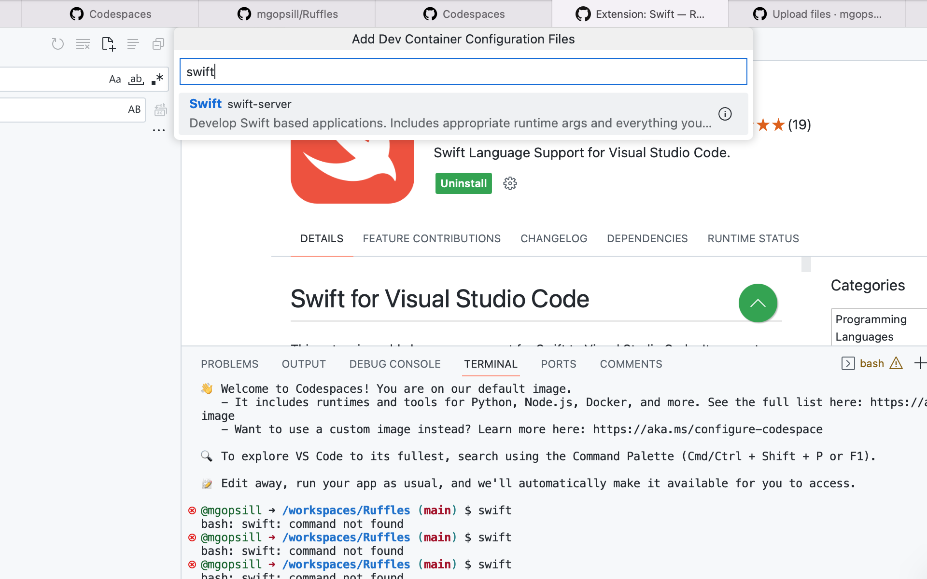Open DEBUG CONSOLE panel tab
Image resolution: width=927 pixels, height=579 pixels.
(x=395, y=364)
